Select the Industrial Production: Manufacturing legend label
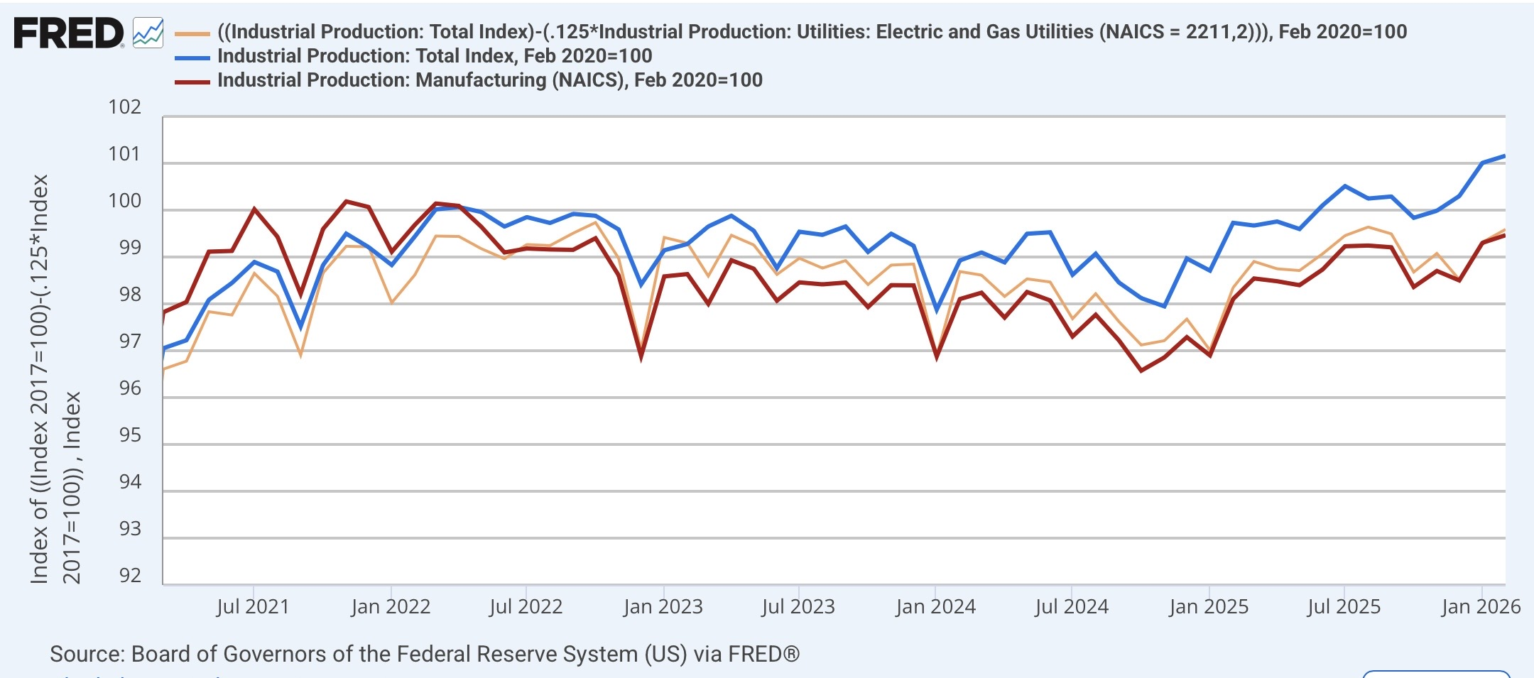The width and height of the screenshot is (1534, 678). [x=490, y=80]
